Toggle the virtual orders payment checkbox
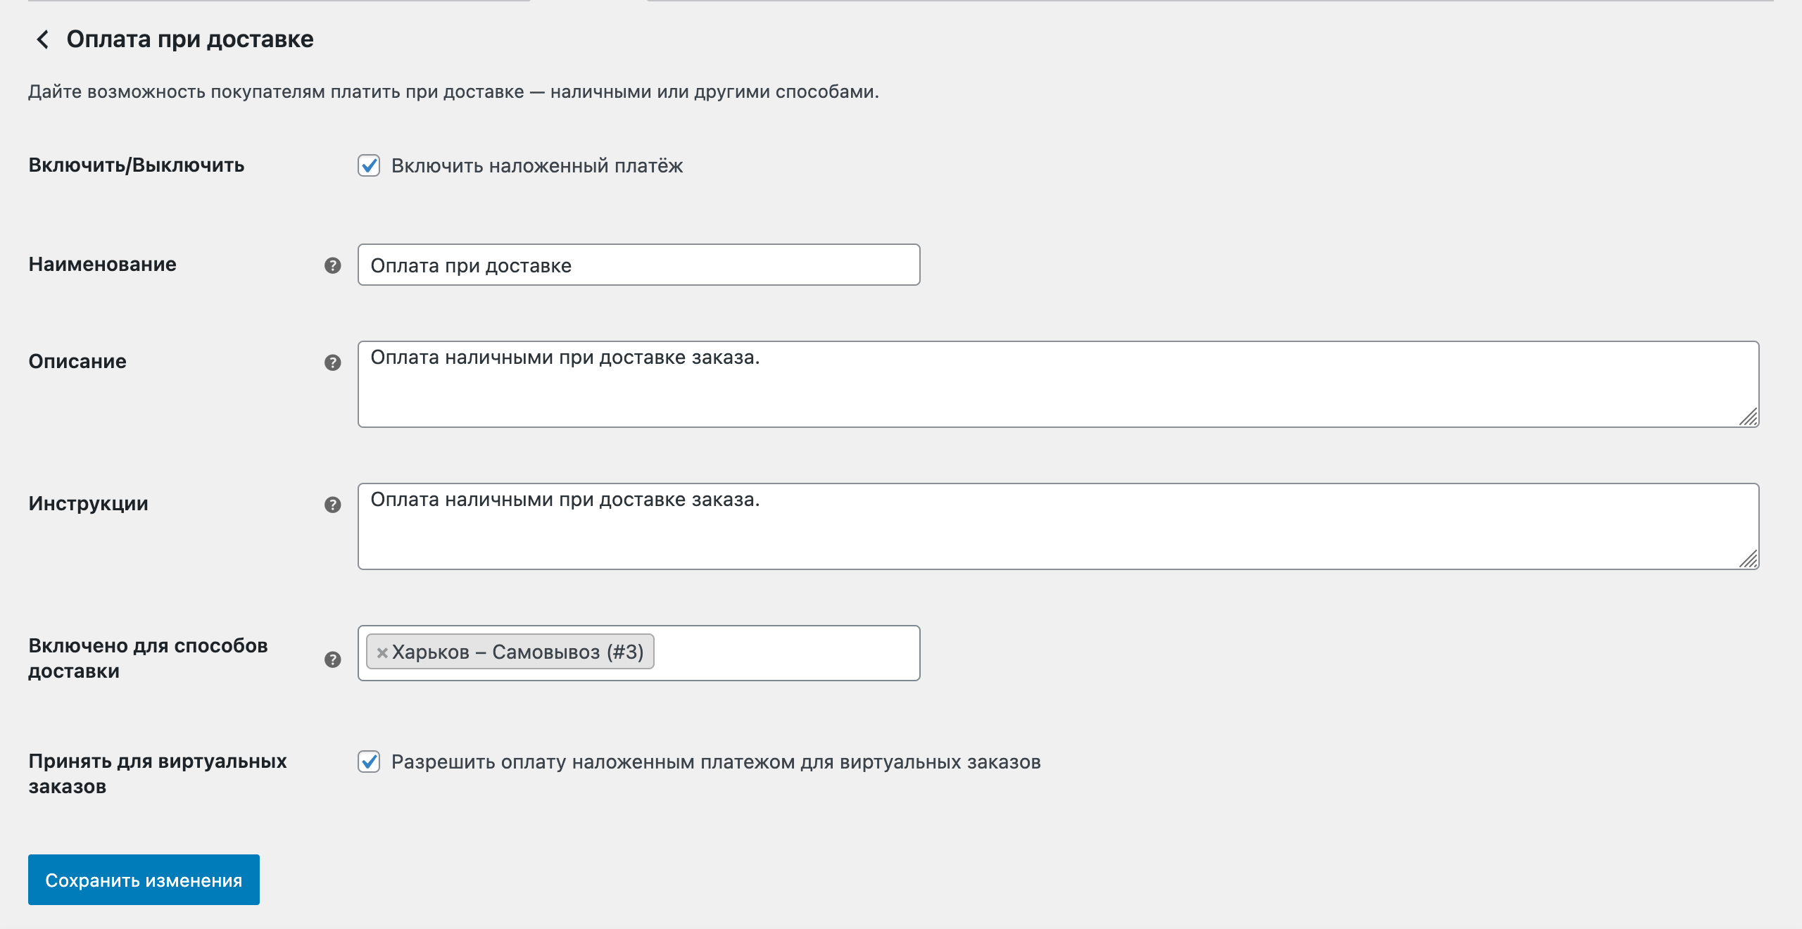This screenshot has height=929, width=1802. (369, 761)
